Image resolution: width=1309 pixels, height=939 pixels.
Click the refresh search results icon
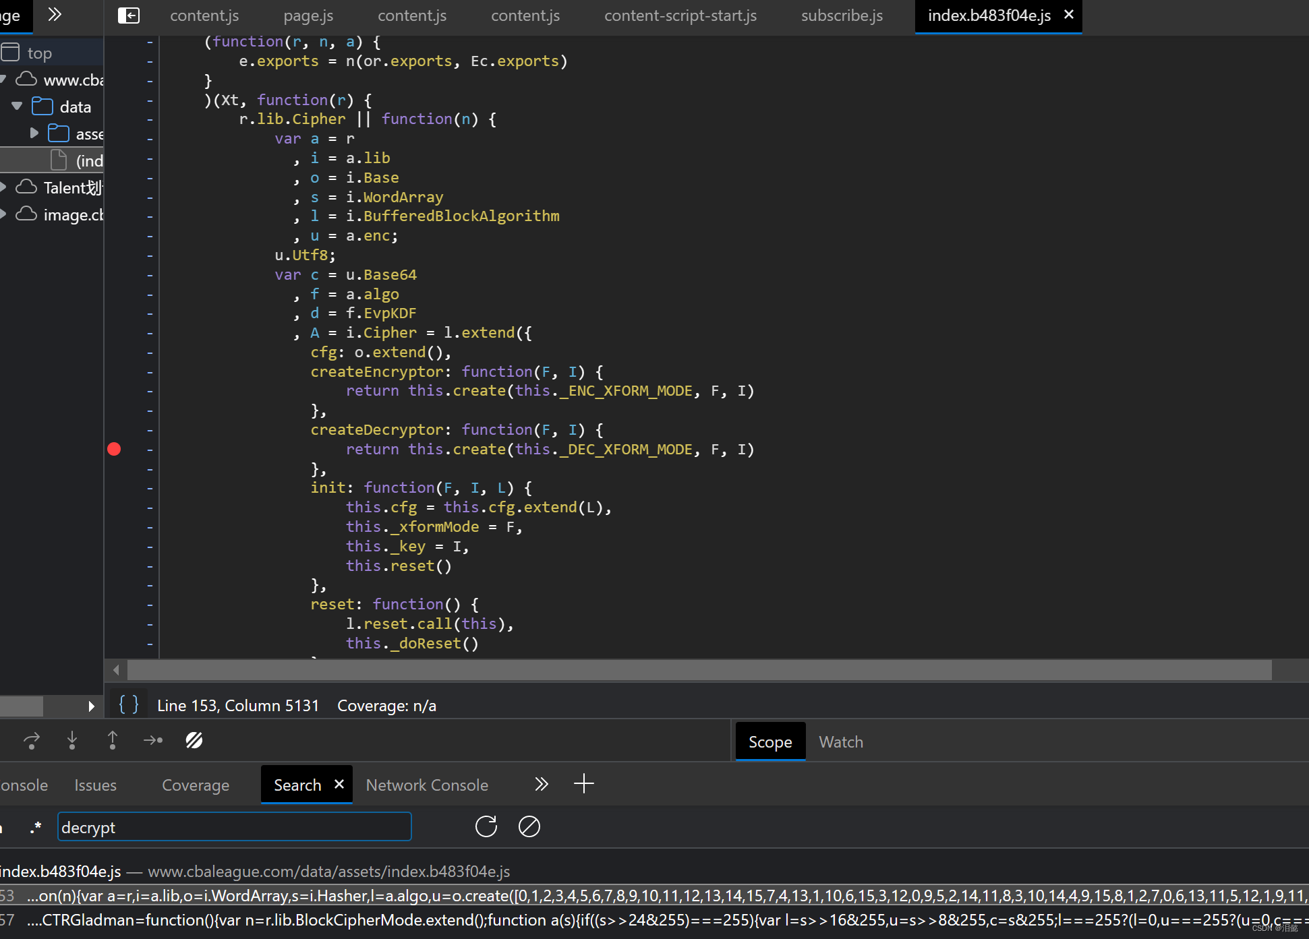click(487, 826)
